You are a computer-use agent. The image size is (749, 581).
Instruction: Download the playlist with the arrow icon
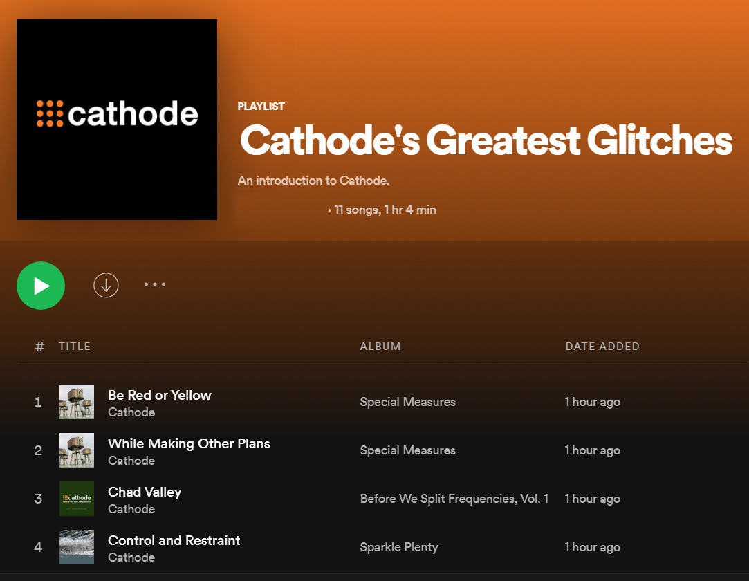(106, 285)
